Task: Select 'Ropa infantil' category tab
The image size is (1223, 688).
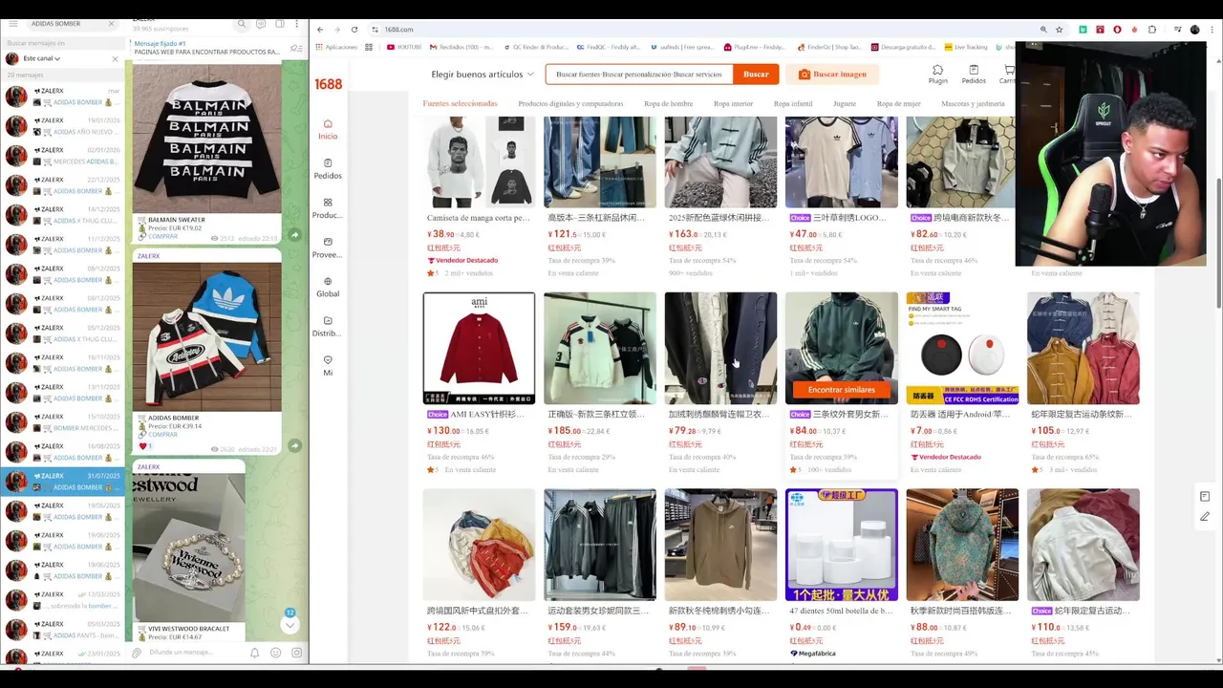Action: [793, 103]
